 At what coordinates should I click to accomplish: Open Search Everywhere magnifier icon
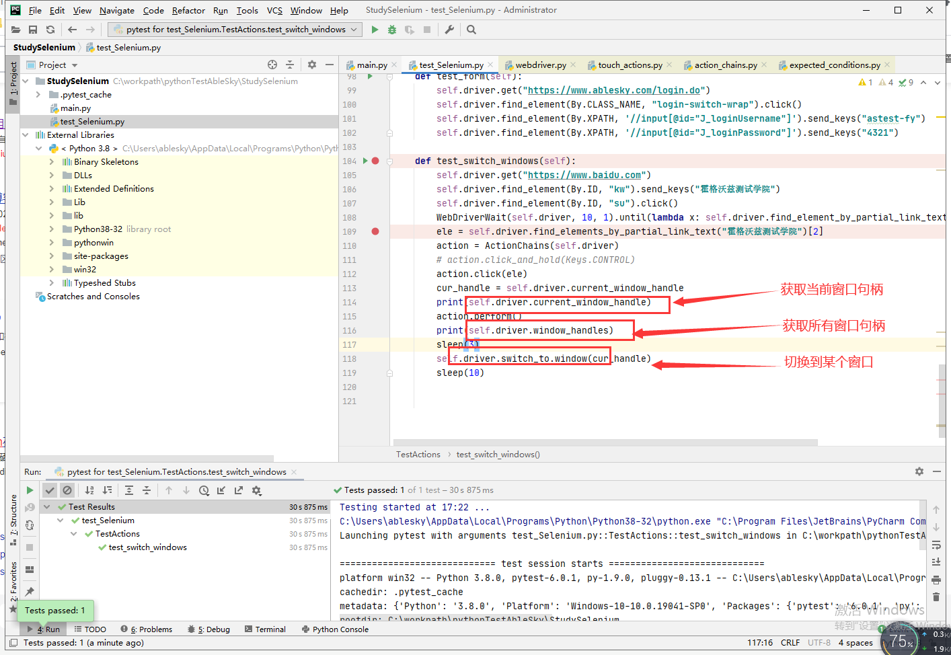(471, 30)
